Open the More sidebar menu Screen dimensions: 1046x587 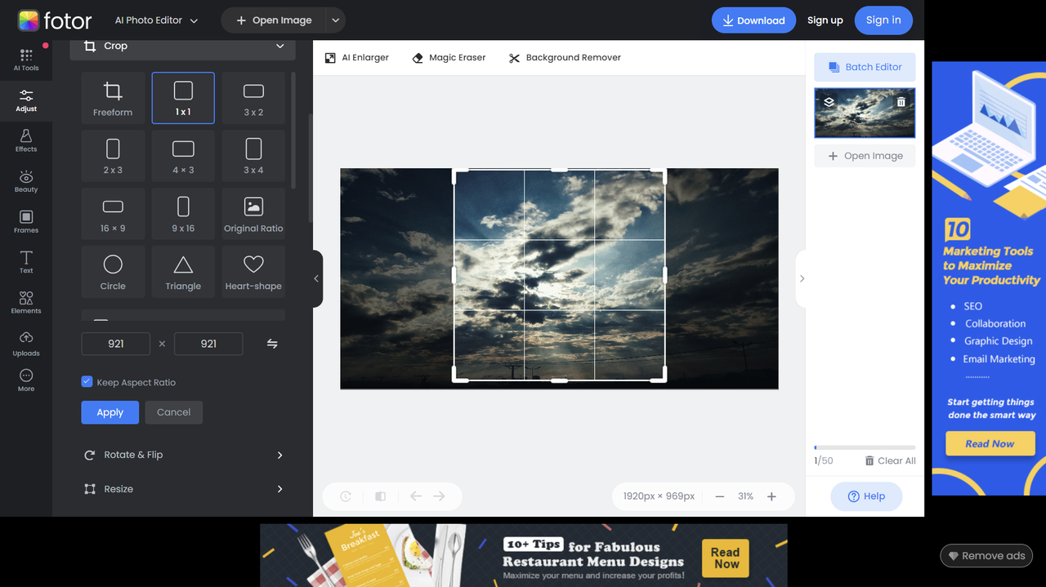point(26,380)
